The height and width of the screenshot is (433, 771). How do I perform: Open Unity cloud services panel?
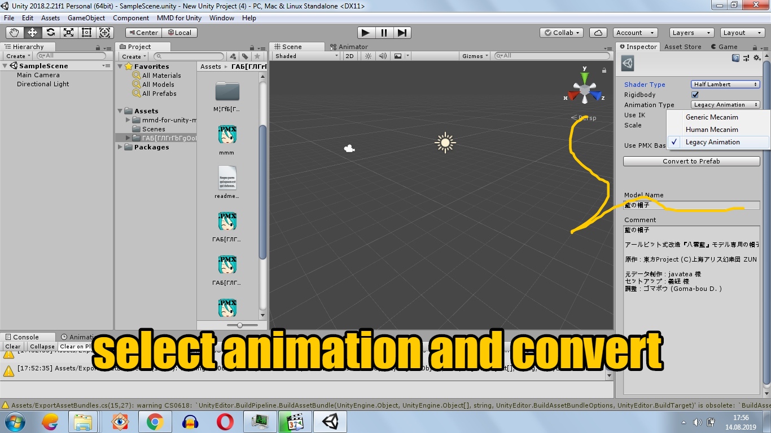pos(598,33)
